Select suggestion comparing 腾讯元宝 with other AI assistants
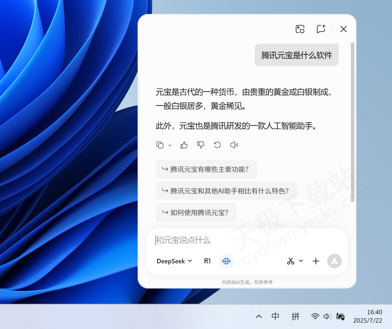Image resolution: width=392 pixels, height=329 pixels. click(x=226, y=191)
